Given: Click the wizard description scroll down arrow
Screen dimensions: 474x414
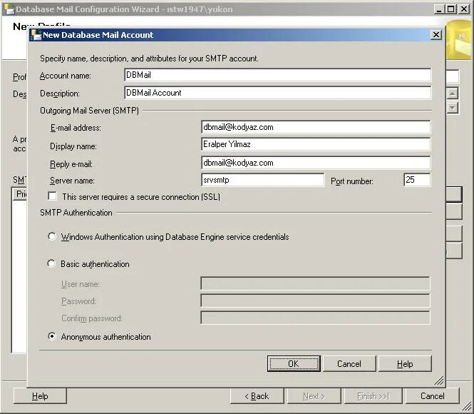Looking at the screenshot, I should pyautogui.click(x=452, y=108).
